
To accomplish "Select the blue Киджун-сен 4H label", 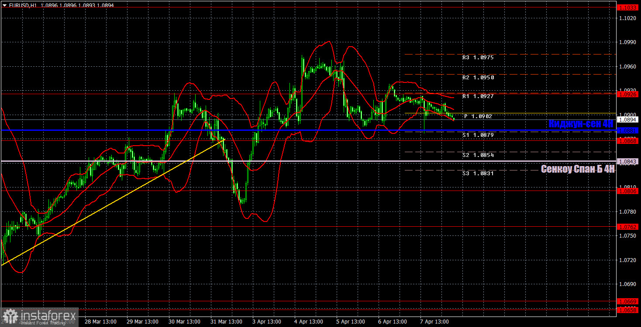I will coord(581,124).
